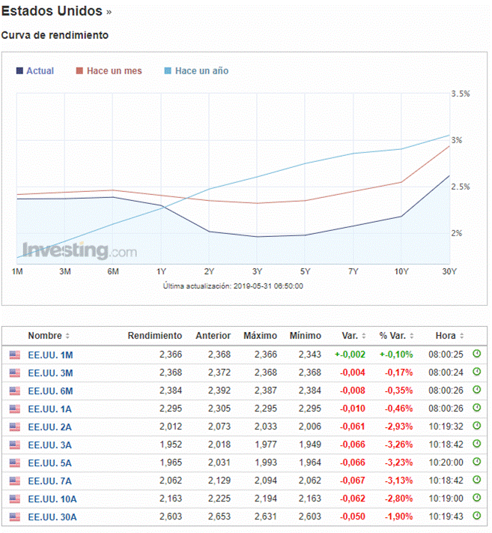Click the dark blue Actual color swatch

(19, 71)
